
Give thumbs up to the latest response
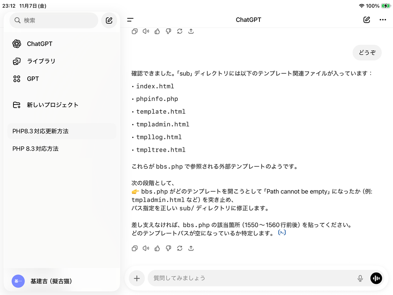[157, 249]
